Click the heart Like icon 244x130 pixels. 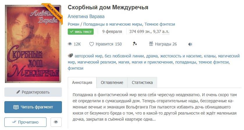pos(92,44)
